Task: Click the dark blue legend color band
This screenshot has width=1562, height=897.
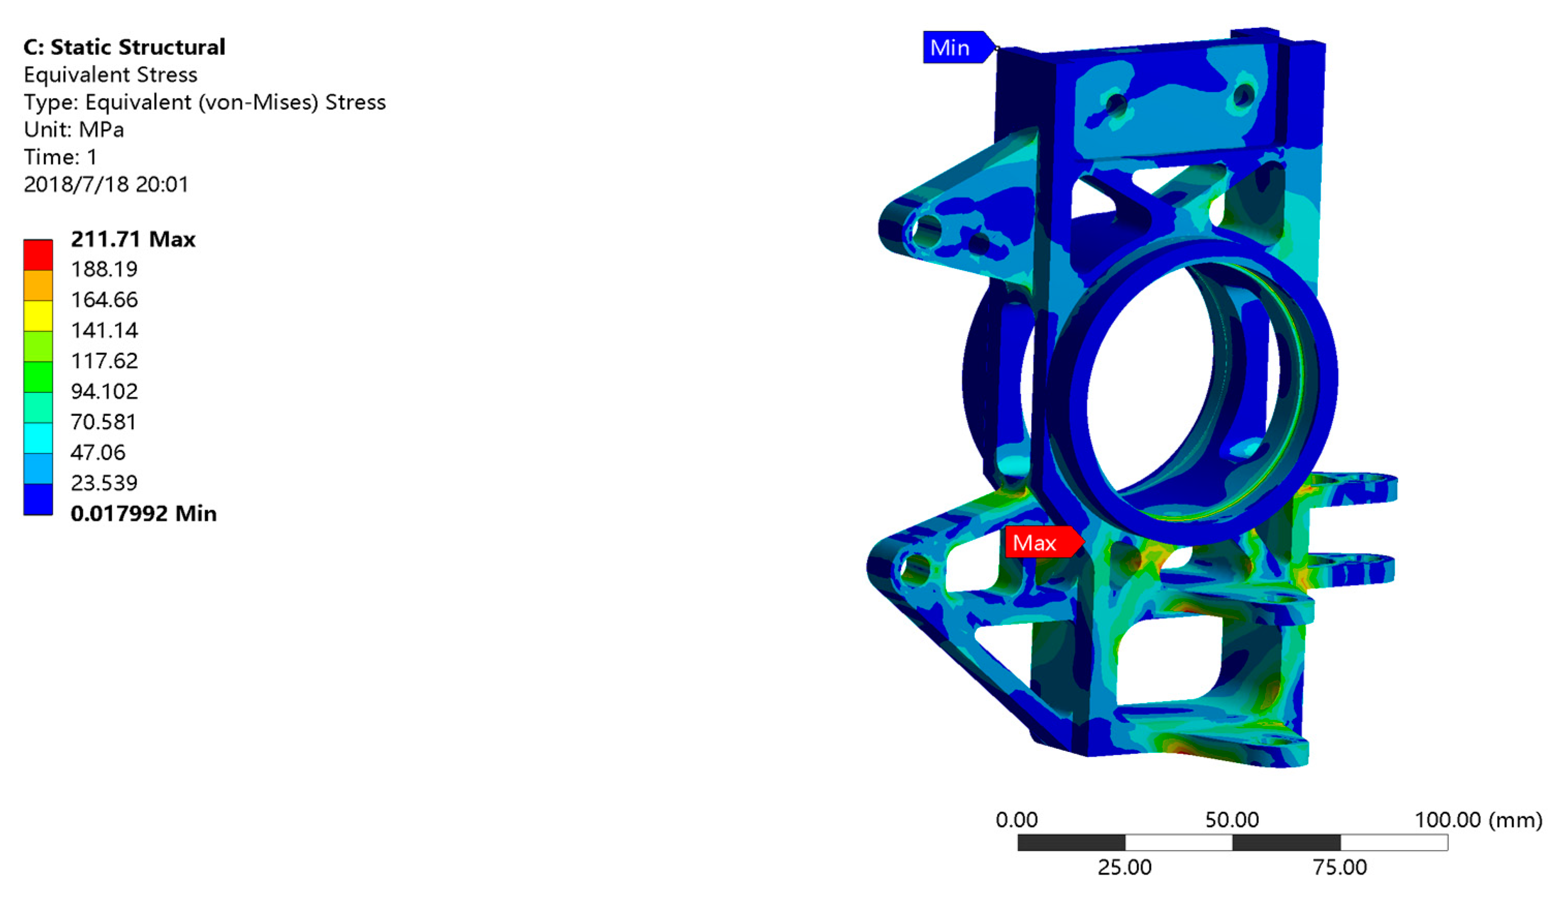Action: 38,499
